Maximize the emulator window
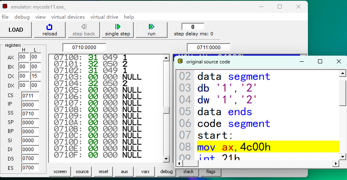 click(280, 7)
